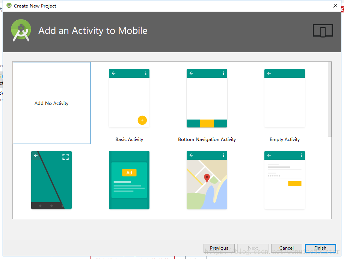344x259 pixels.
Task: Pick the Bottom Navigation Activity template
Action: tap(207, 98)
